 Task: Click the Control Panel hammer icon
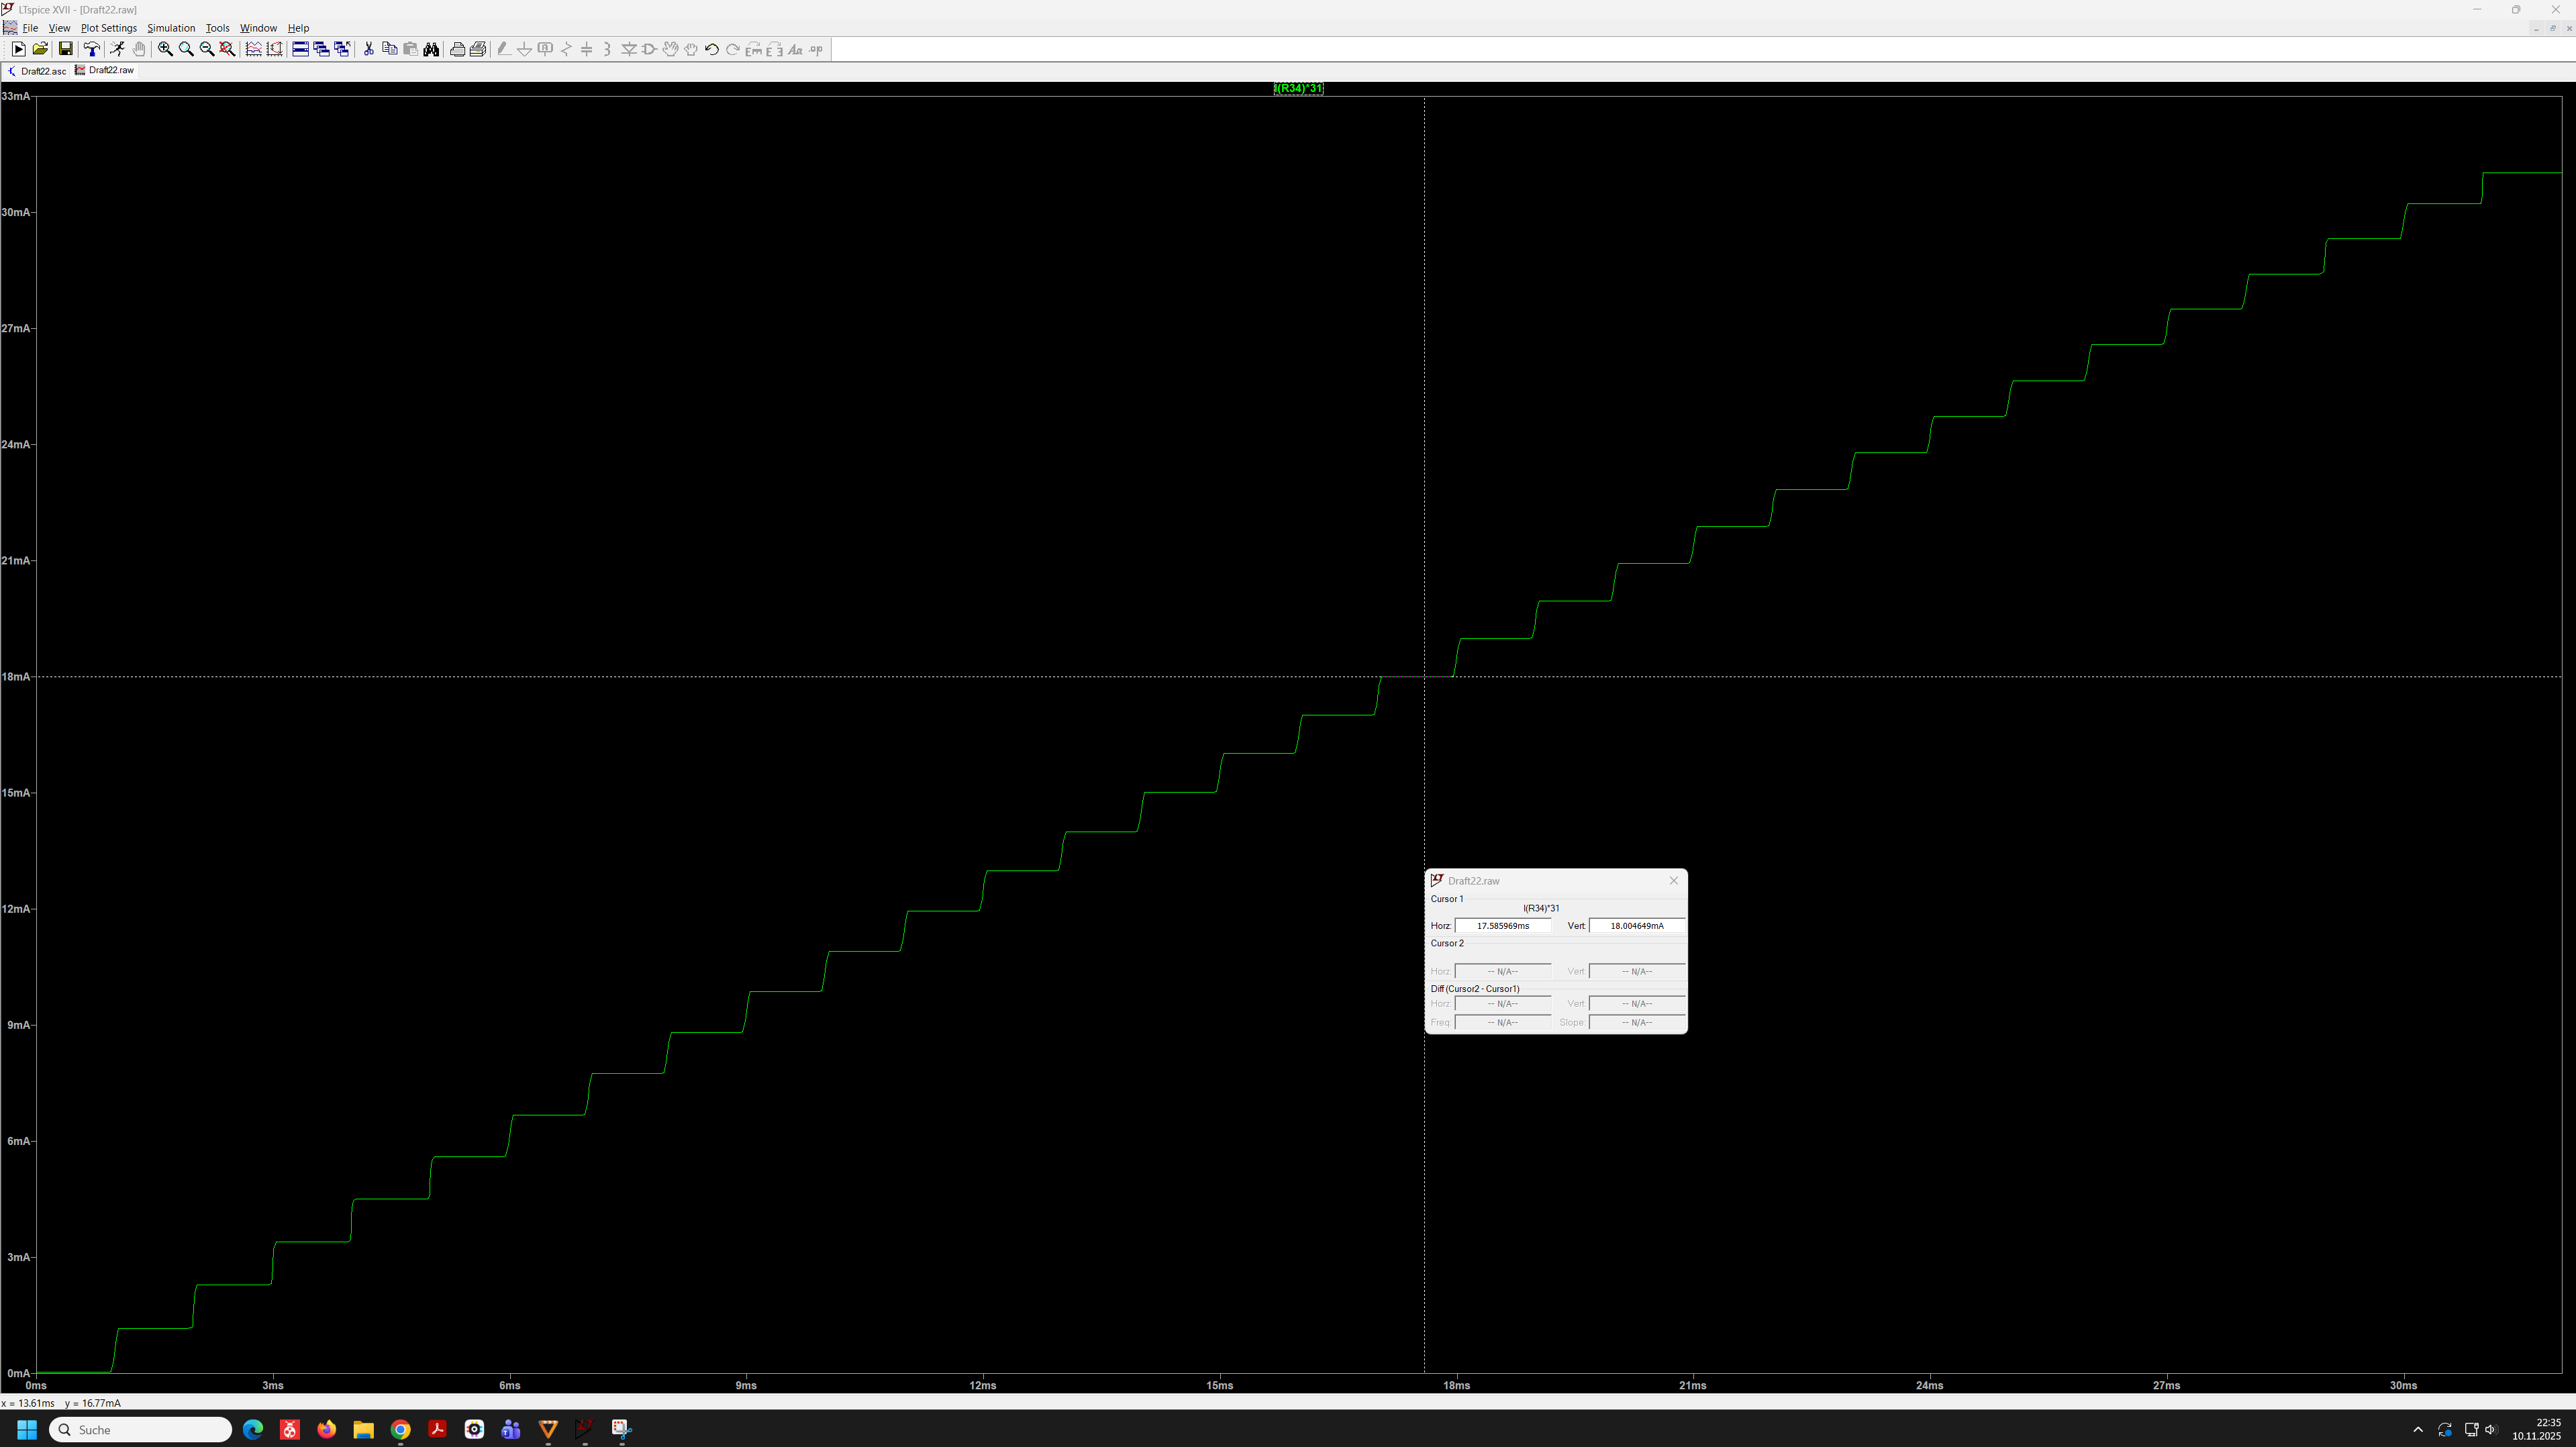click(x=91, y=49)
